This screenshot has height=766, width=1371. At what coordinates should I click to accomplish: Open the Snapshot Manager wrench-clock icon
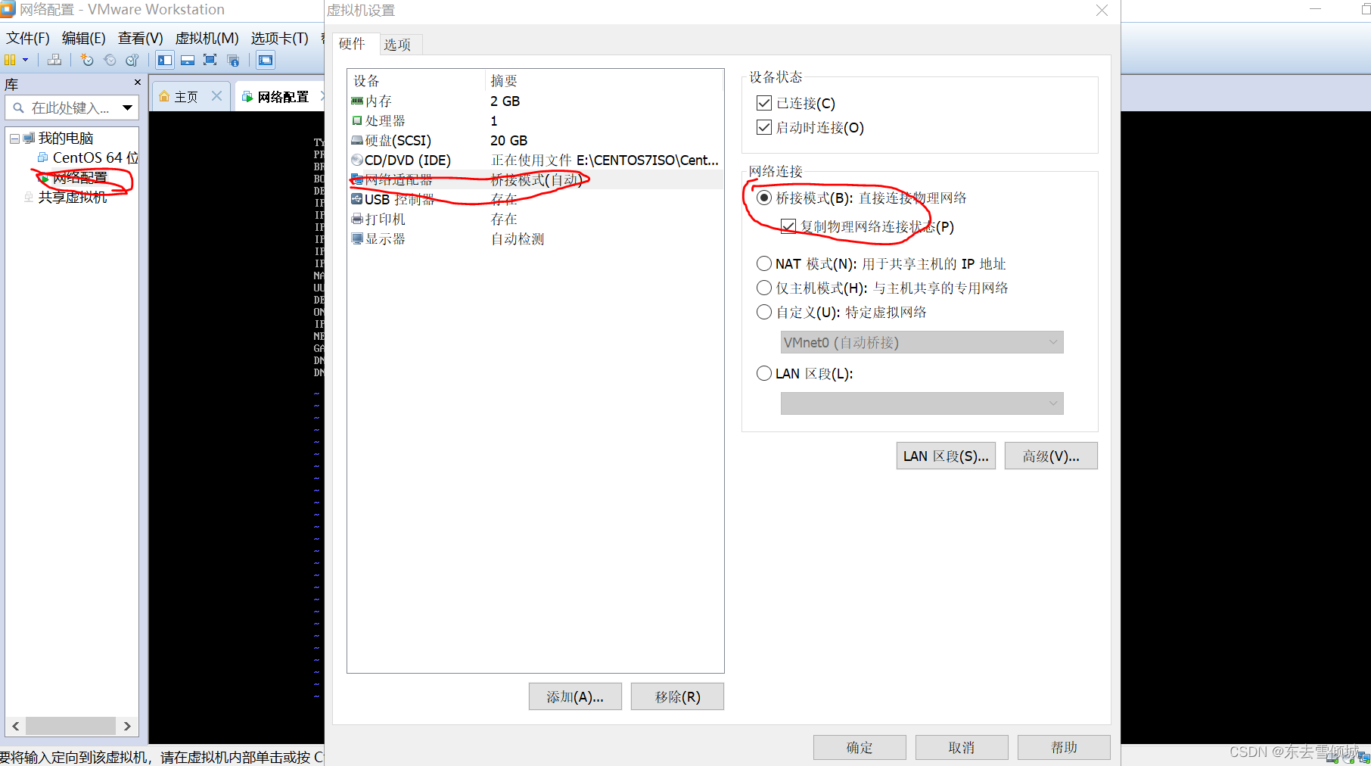tap(132, 60)
